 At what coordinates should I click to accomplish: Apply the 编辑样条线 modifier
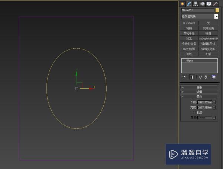click(x=208, y=44)
